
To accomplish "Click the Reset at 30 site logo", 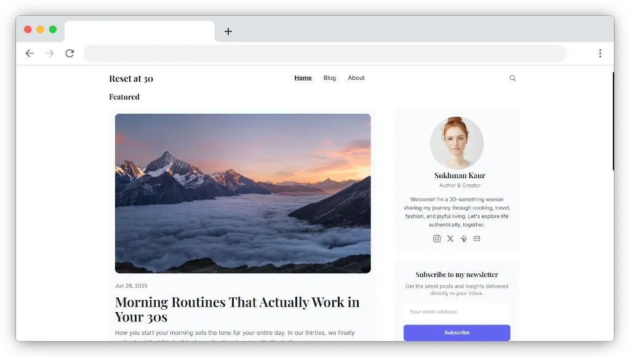I will tap(131, 79).
